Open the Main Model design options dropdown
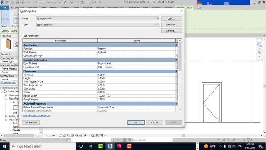The height and width of the screenshot is (150, 266). point(153,140)
